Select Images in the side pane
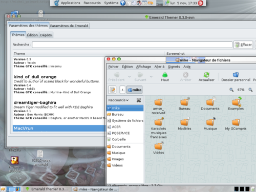 pos(125,159)
